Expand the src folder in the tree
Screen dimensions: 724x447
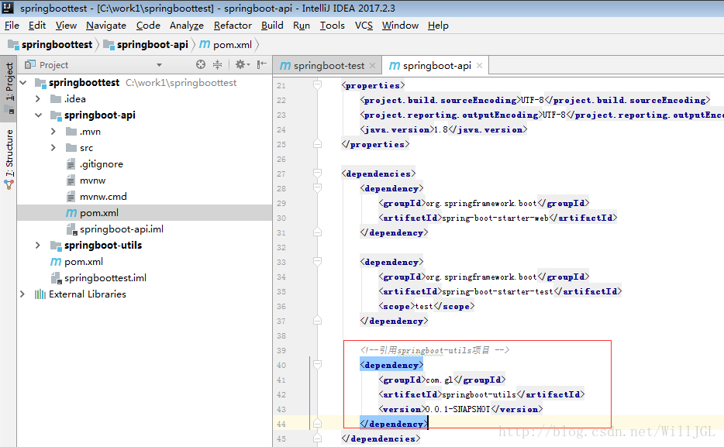(53, 148)
